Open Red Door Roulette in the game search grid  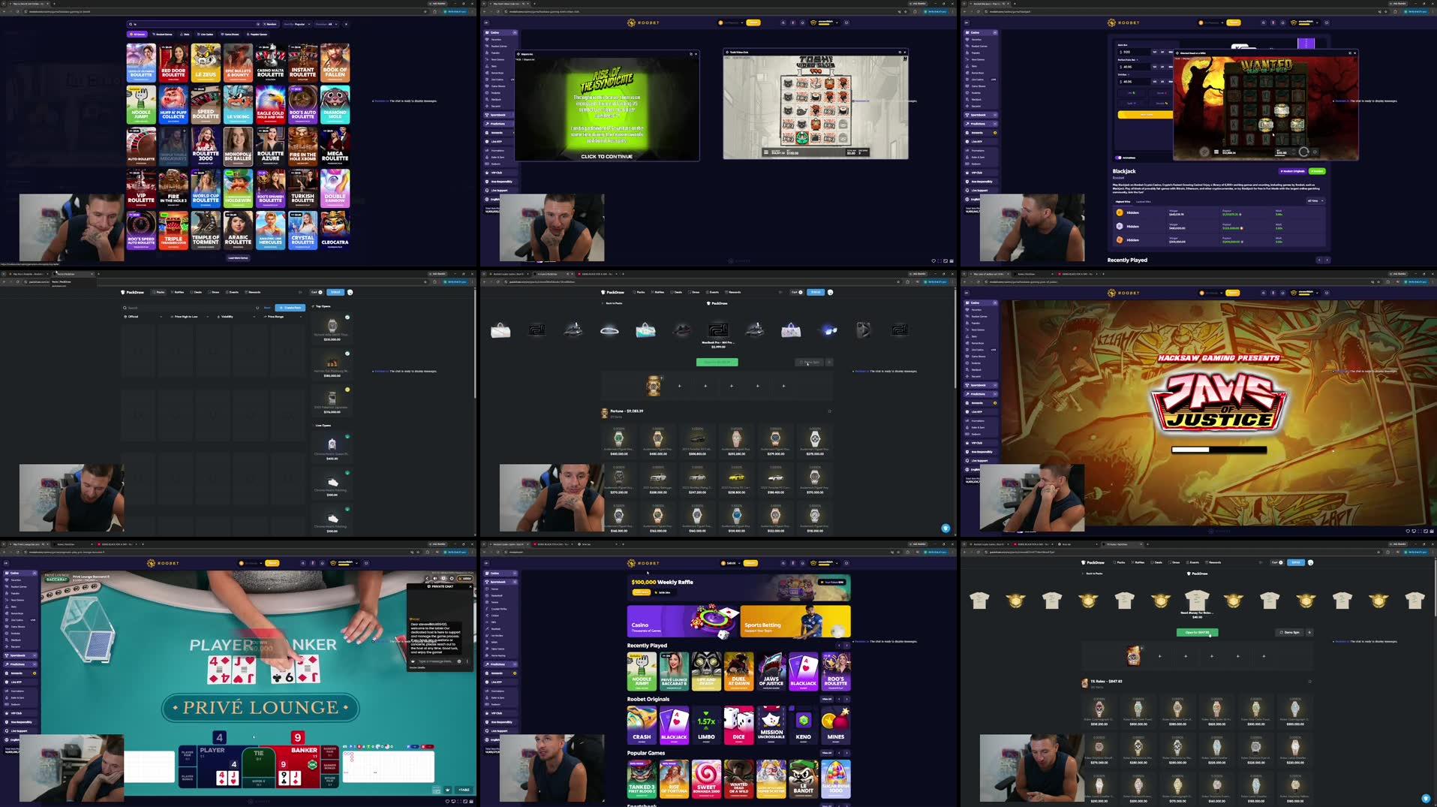point(173,62)
